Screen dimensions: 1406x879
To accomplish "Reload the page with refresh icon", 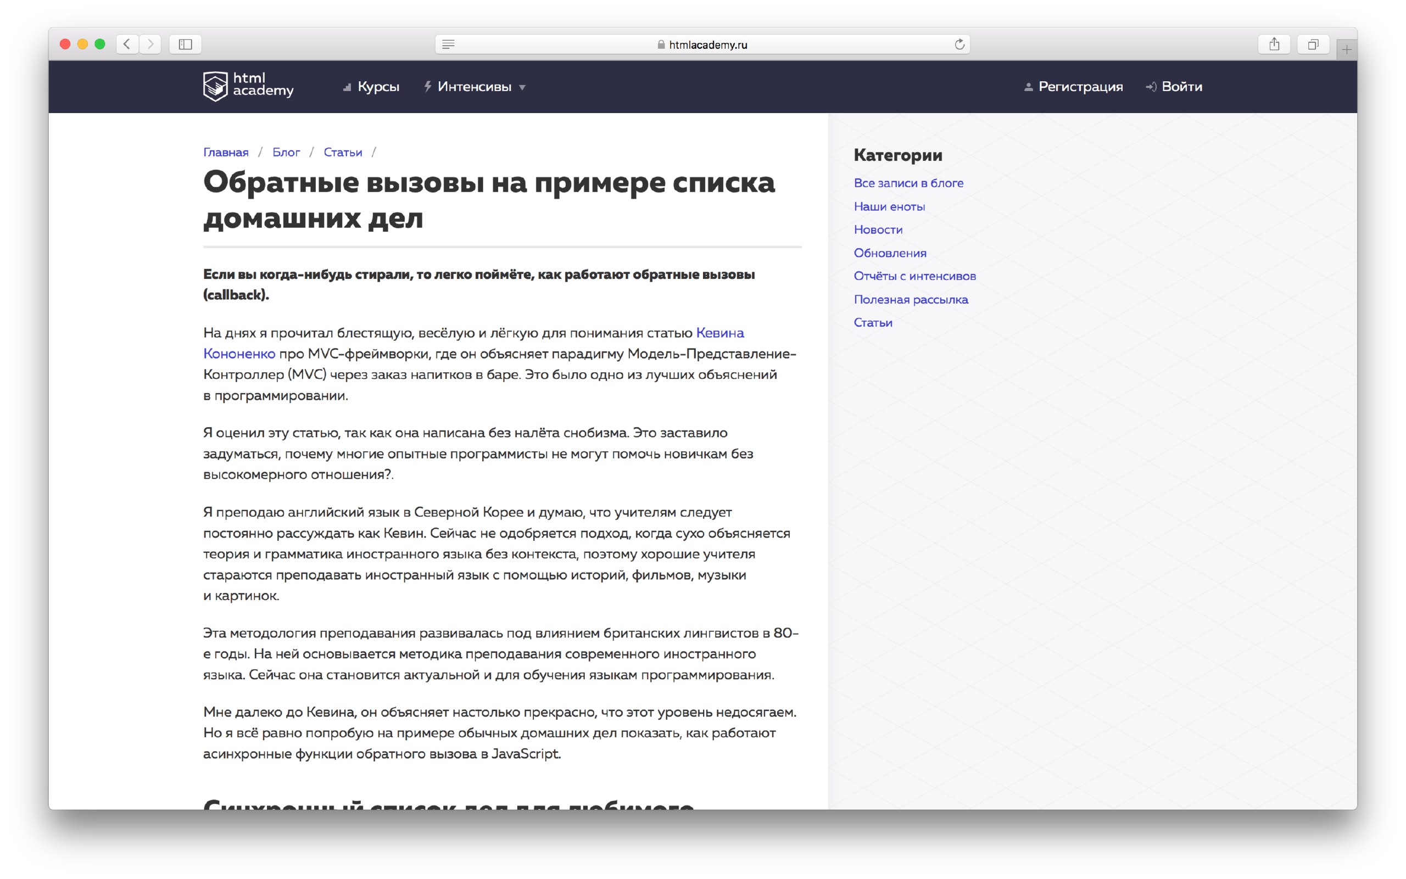I will 959,44.
